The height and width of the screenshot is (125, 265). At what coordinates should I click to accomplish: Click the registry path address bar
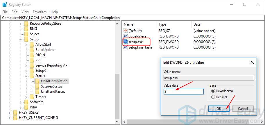(132, 18)
